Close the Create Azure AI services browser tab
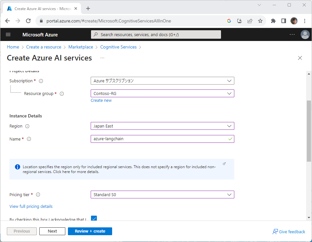 (76, 8)
